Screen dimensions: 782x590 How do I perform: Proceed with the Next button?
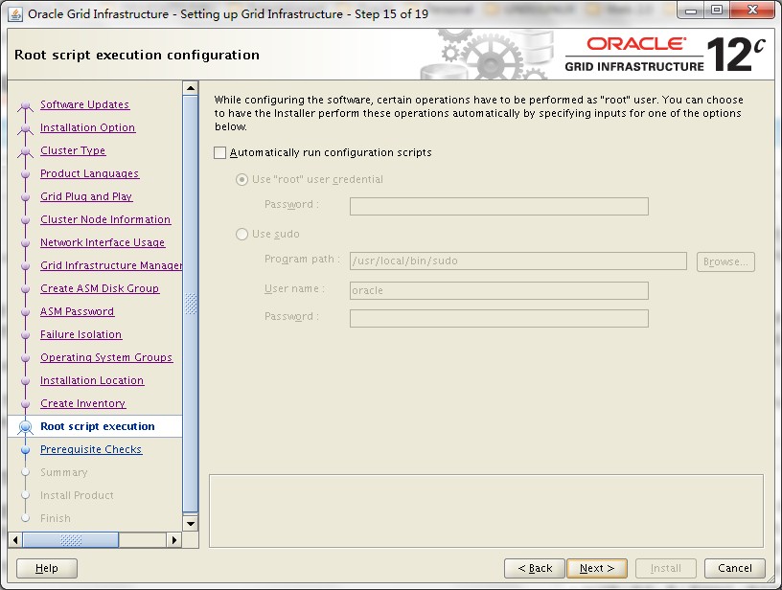click(597, 568)
